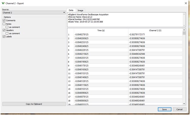The height and width of the screenshot is (115, 190).
Task: Select time cell -0.0040228125
Action: point(101,50)
